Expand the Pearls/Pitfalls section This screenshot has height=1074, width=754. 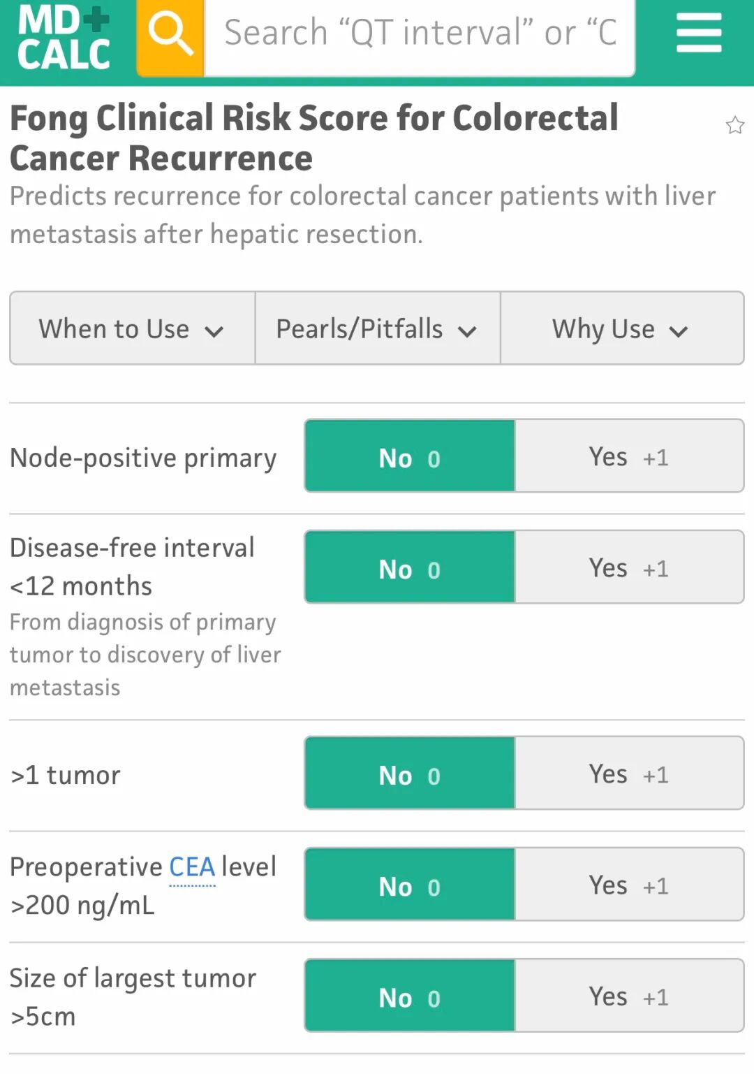(377, 328)
